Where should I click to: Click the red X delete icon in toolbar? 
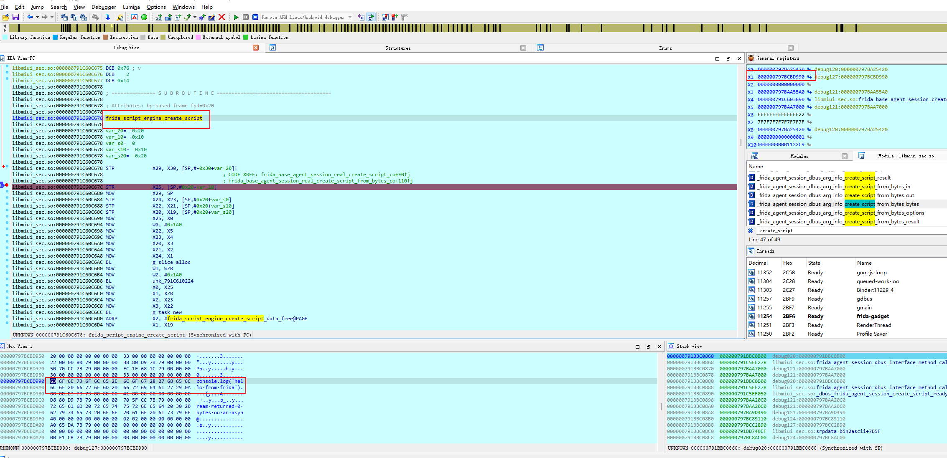(222, 17)
